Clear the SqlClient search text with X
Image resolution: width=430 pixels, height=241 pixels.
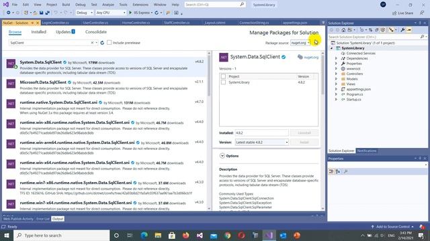[x=93, y=43]
